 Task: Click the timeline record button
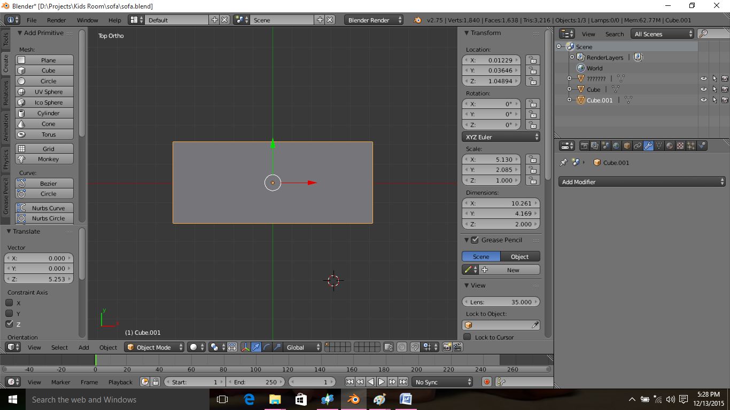486,382
